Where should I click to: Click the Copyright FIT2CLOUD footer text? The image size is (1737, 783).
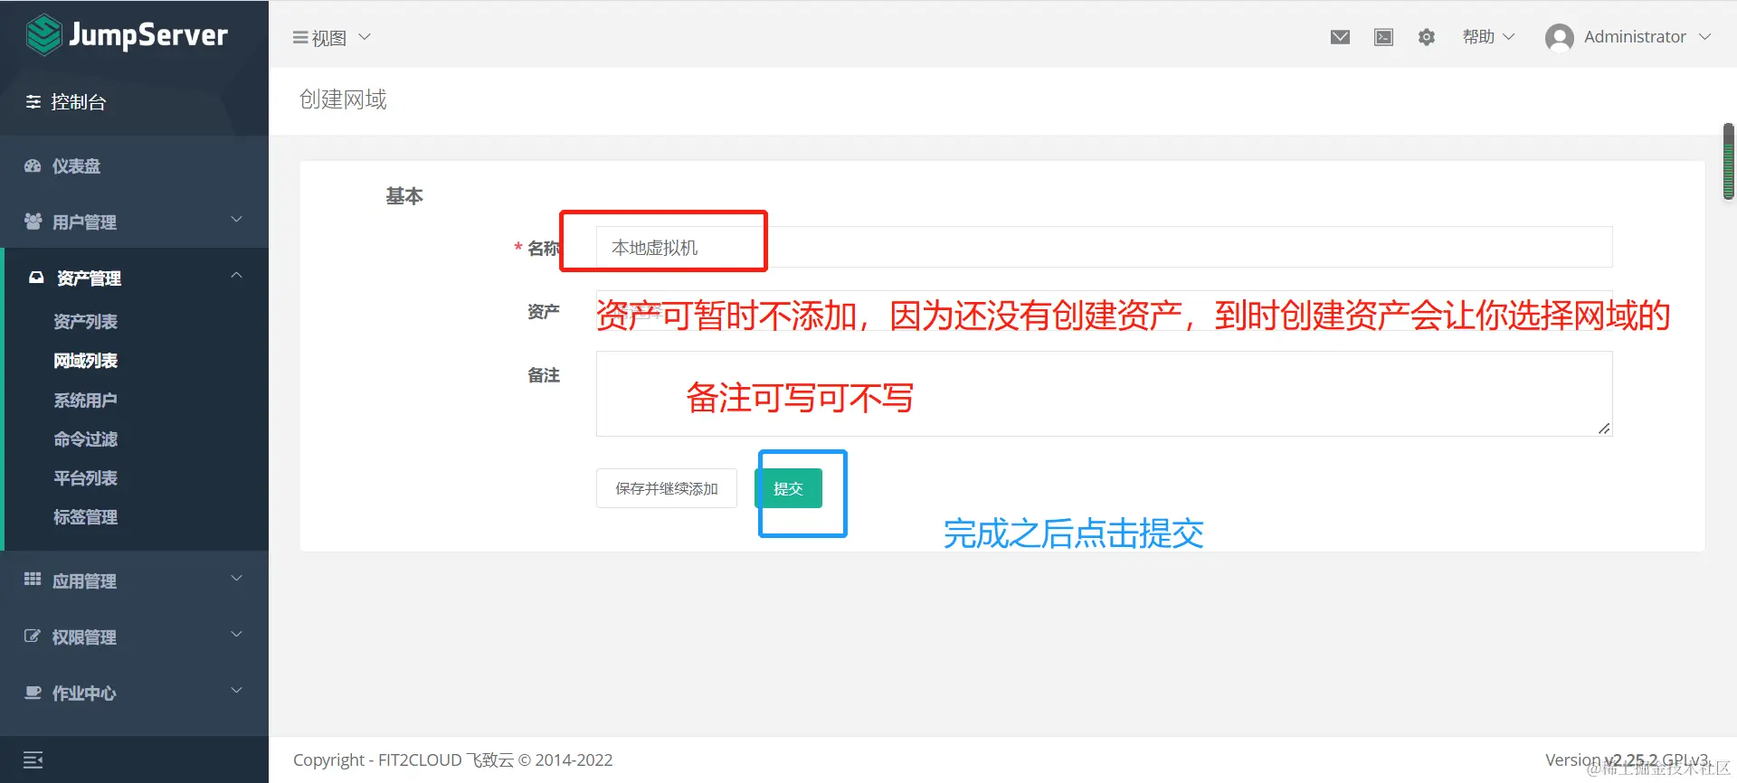pos(452,760)
